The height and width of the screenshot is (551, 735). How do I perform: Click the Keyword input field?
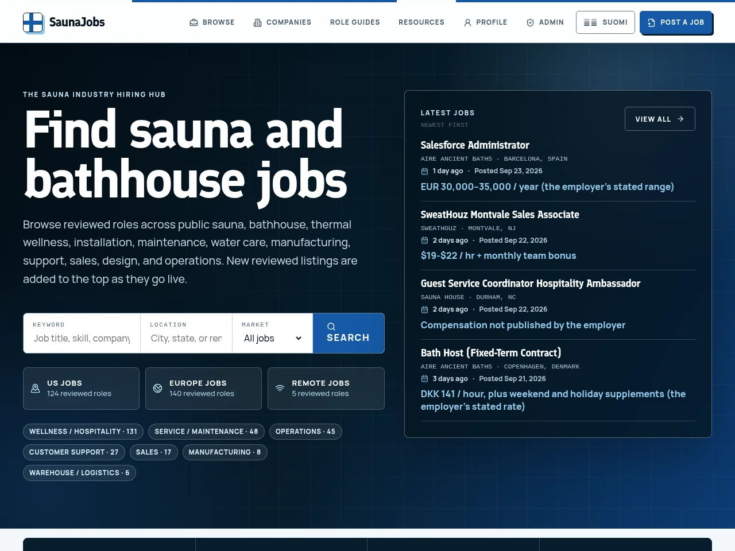(x=82, y=338)
